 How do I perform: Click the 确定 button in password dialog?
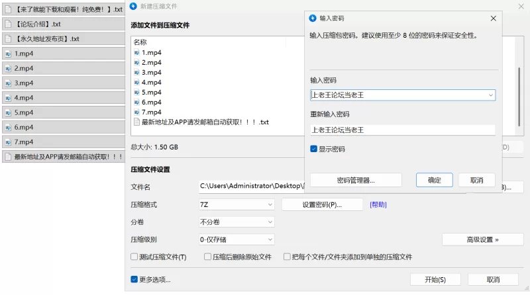click(435, 180)
